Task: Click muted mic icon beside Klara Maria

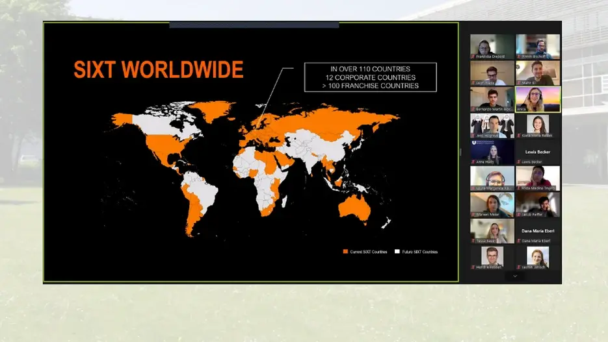Action: pyautogui.click(x=518, y=136)
